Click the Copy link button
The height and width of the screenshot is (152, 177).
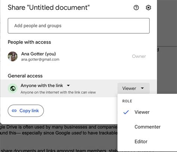click(x=26, y=111)
